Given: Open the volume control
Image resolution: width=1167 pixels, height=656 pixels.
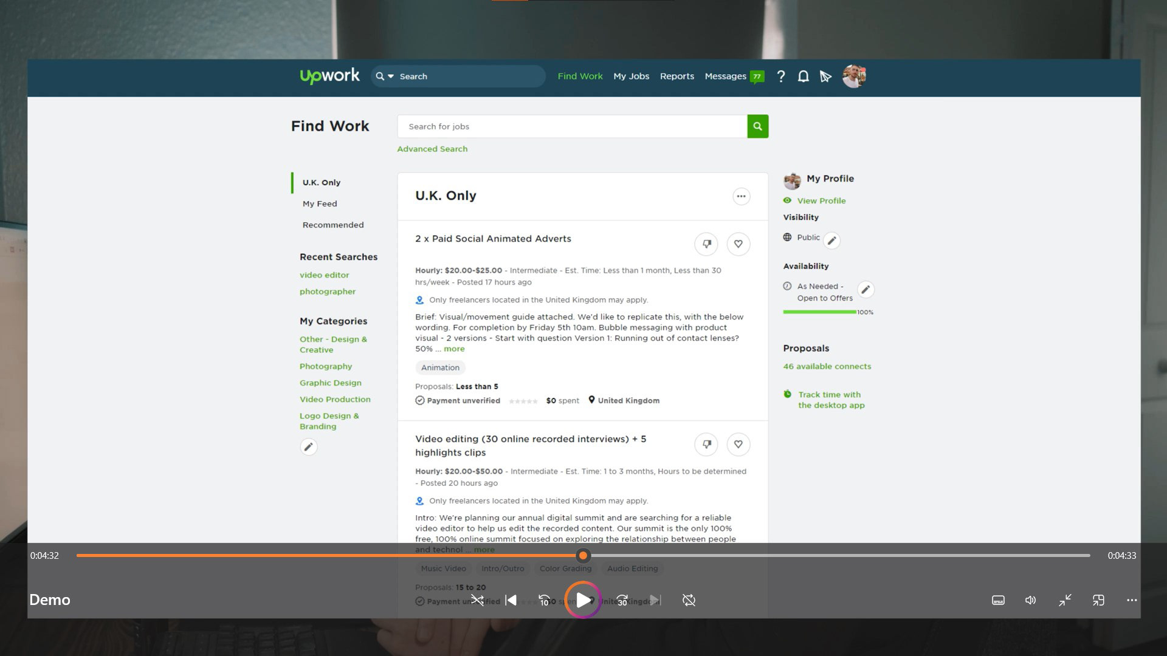Looking at the screenshot, I should pyautogui.click(x=1031, y=600).
